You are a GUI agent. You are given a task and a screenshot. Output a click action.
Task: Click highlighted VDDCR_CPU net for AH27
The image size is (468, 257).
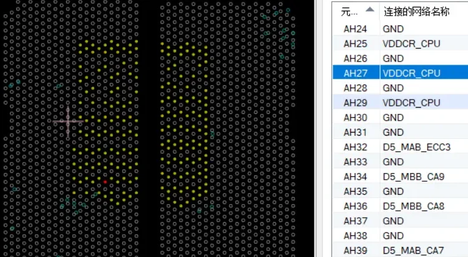(x=412, y=73)
